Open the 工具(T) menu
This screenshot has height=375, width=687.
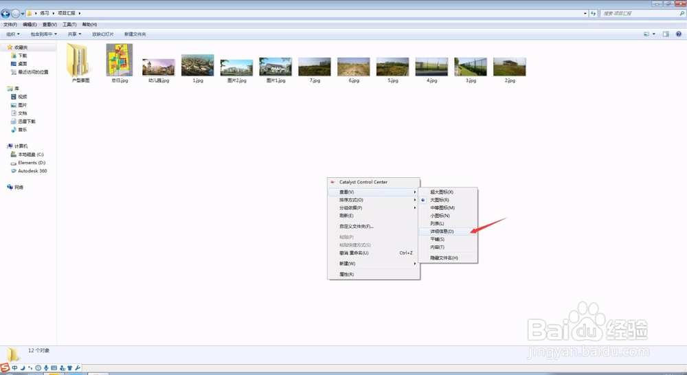[x=69, y=25]
